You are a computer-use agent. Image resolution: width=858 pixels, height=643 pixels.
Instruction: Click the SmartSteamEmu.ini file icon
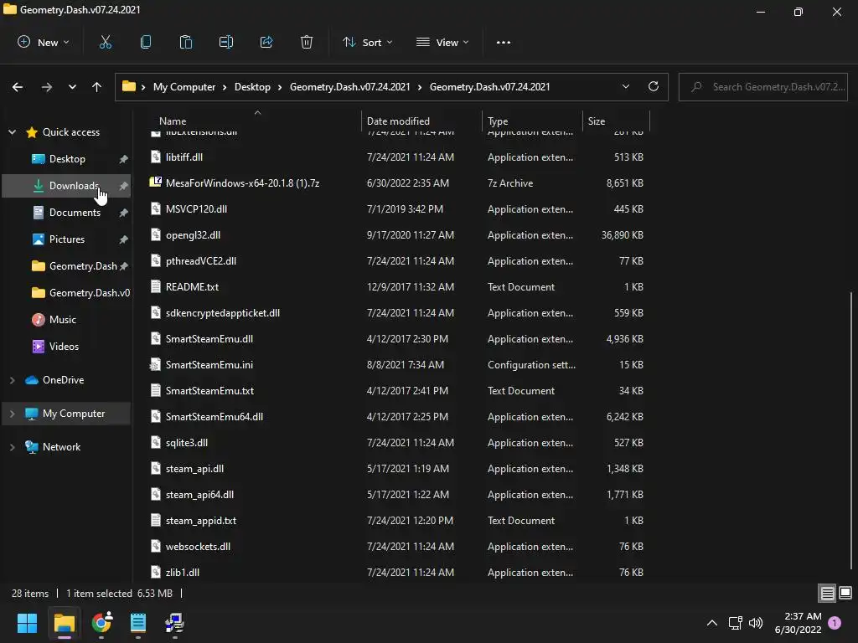(x=155, y=365)
